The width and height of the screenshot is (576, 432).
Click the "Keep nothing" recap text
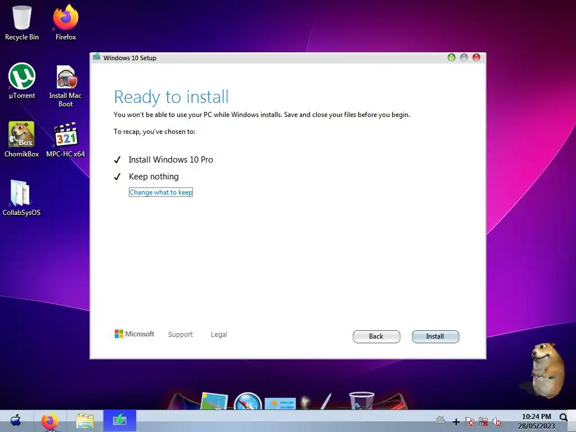coord(154,177)
